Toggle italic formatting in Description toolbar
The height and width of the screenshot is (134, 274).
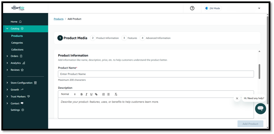(x=86, y=94)
